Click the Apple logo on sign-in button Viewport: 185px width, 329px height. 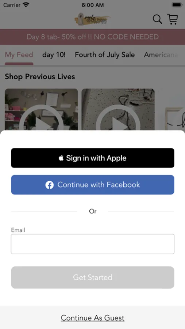[61, 158]
